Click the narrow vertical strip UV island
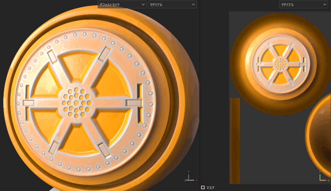 point(235,141)
